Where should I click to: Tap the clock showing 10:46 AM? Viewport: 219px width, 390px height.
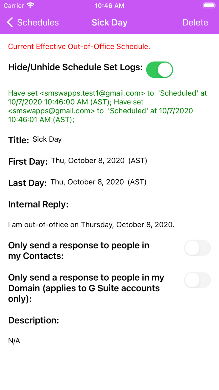pyautogui.click(x=109, y=5)
